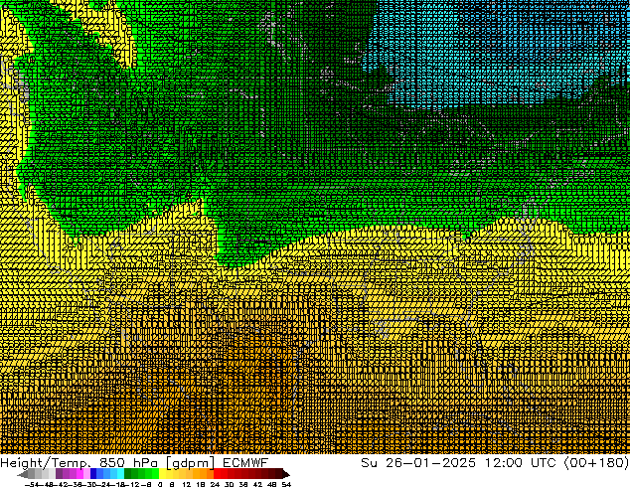Click the '54' label at the legend's right end

(286, 484)
